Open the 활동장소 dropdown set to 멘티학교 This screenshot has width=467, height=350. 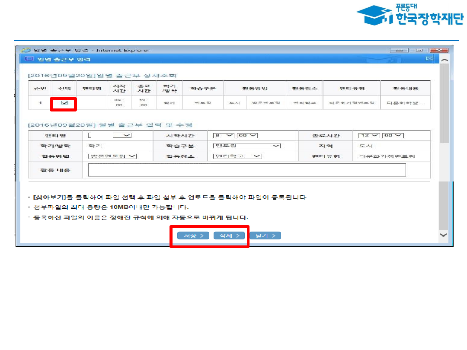pos(238,156)
